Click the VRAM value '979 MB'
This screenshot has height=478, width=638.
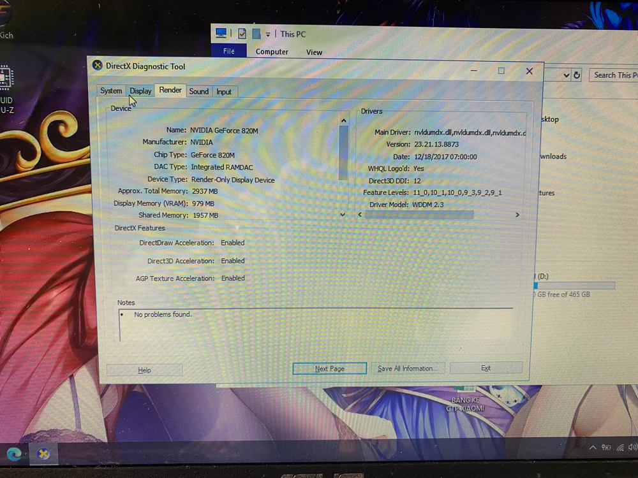(x=203, y=203)
